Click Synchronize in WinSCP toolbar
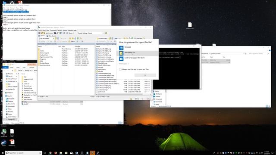Screen dimensions: 276x155 pos(48,33)
